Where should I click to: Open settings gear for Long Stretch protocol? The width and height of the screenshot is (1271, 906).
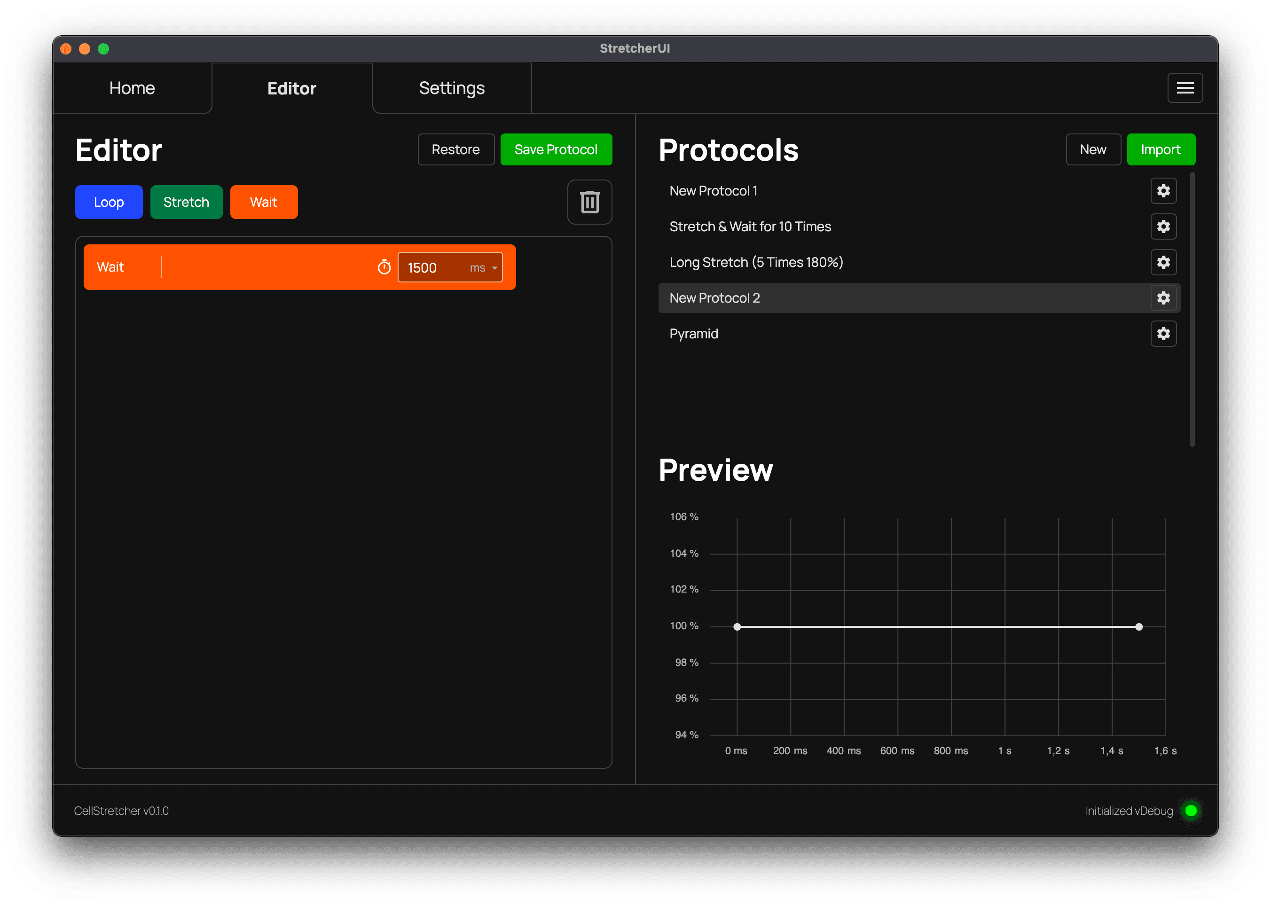coord(1163,262)
